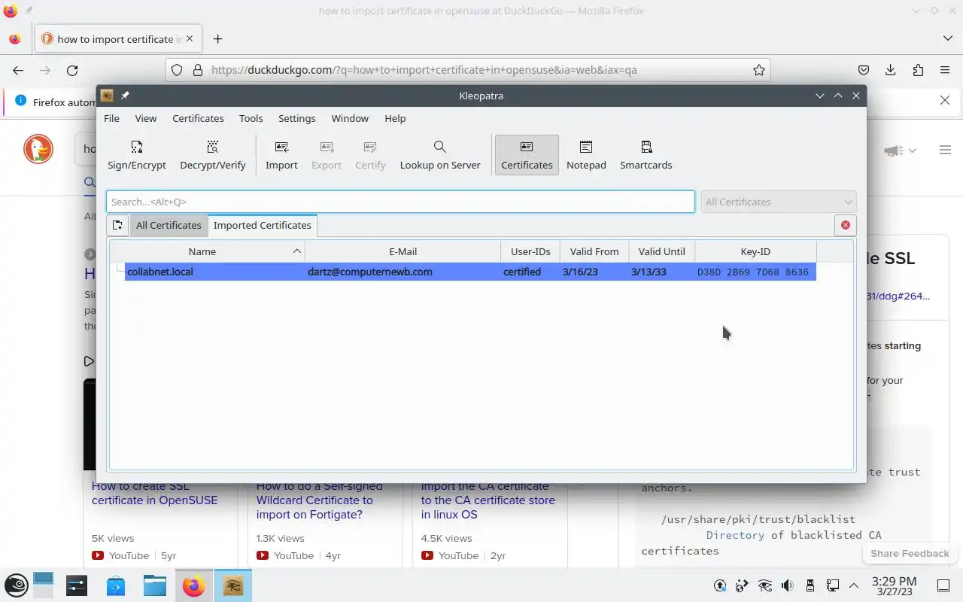Click the Import certificate icon
Screen dimensions: 963x602
(281, 155)
